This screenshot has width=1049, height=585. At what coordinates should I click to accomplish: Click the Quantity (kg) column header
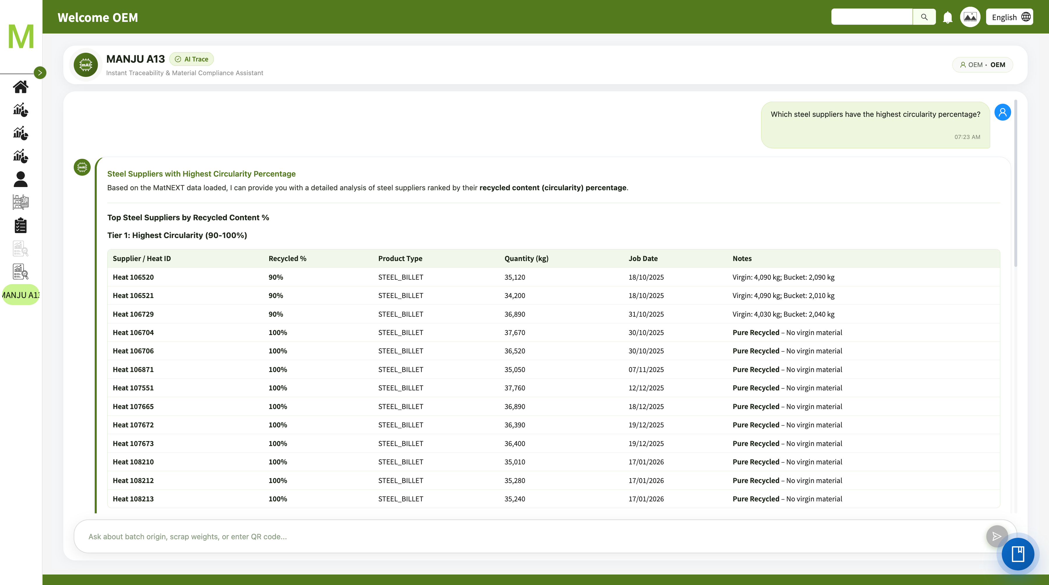pyautogui.click(x=527, y=258)
